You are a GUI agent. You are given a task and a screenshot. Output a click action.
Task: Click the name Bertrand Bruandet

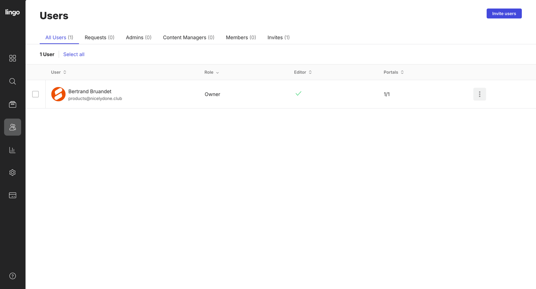(x=90, y=91)
